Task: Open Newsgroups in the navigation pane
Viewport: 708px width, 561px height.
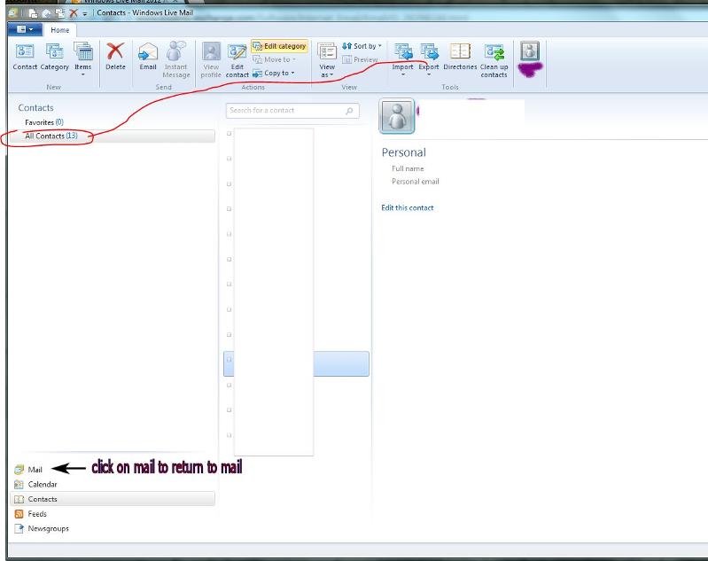Action: [42, 528]
